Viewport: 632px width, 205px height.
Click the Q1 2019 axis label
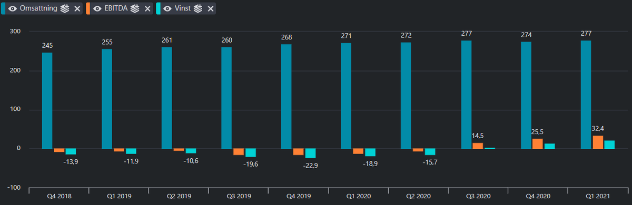click(x=118, y=196)
